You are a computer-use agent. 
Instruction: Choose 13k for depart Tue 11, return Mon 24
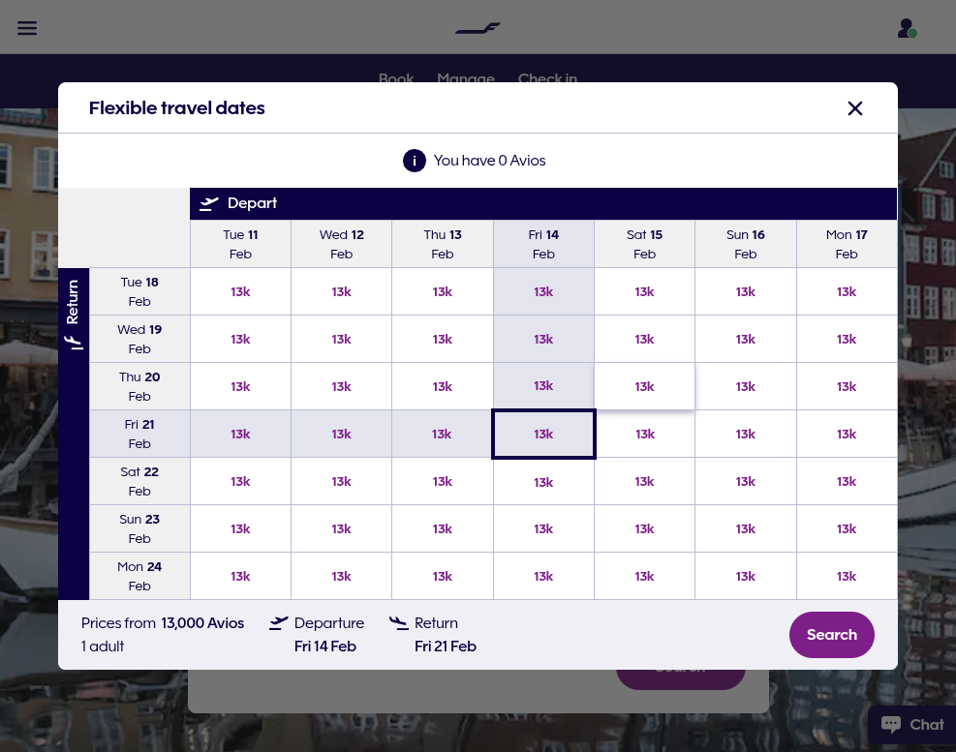tap(240, 576)
